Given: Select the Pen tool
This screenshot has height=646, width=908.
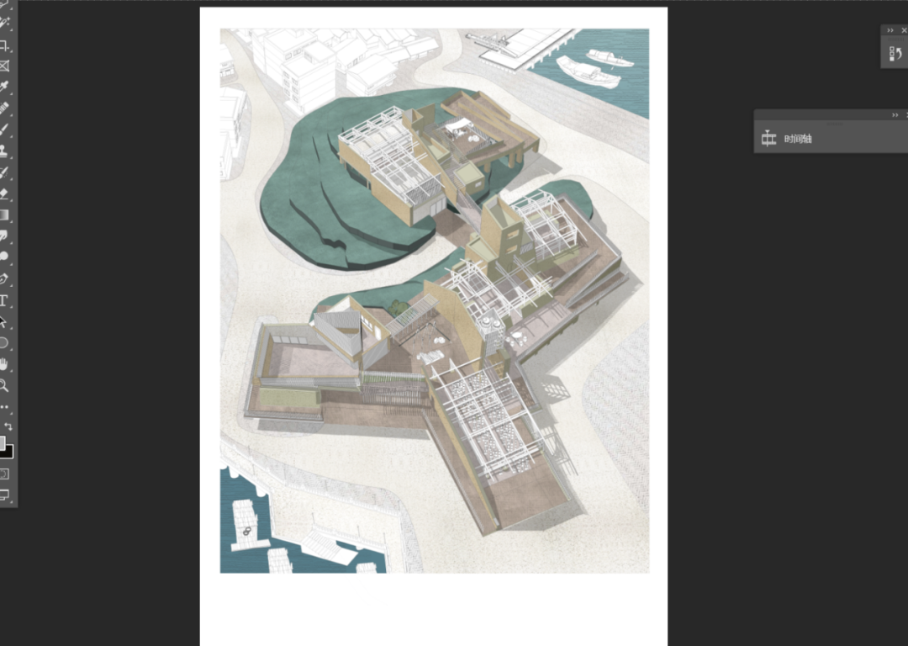Looking at the screenshot, I should (x=4, y=278).
